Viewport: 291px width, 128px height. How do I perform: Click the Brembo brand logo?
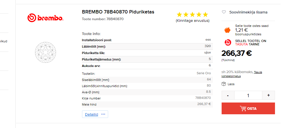[46, 18]
